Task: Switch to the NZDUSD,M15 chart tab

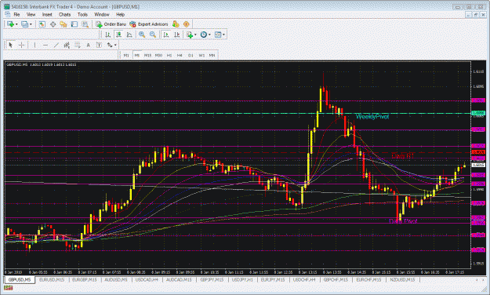Action: [402, 279]
